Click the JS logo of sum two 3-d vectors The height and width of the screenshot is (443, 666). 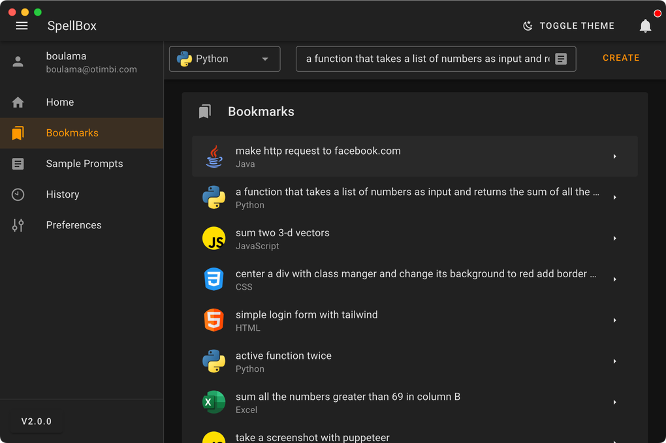214,239
